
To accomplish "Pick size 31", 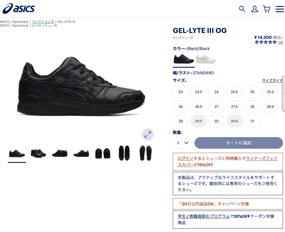I will (x=252, y=121).
